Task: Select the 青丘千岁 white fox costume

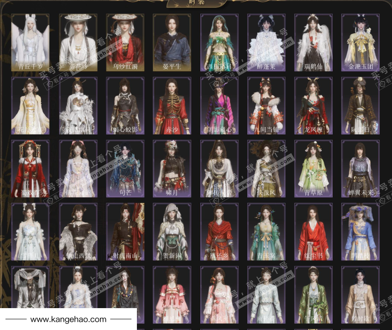Action: click(x=30, y=42)
